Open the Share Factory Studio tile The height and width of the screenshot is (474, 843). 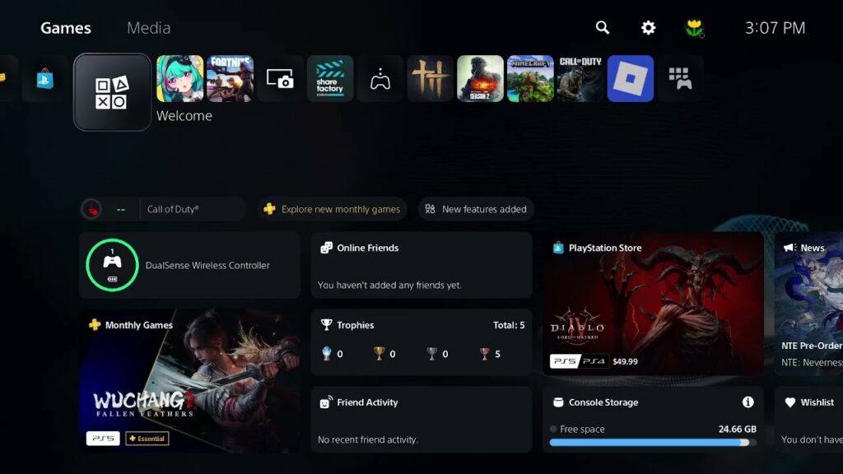point(330,78)
